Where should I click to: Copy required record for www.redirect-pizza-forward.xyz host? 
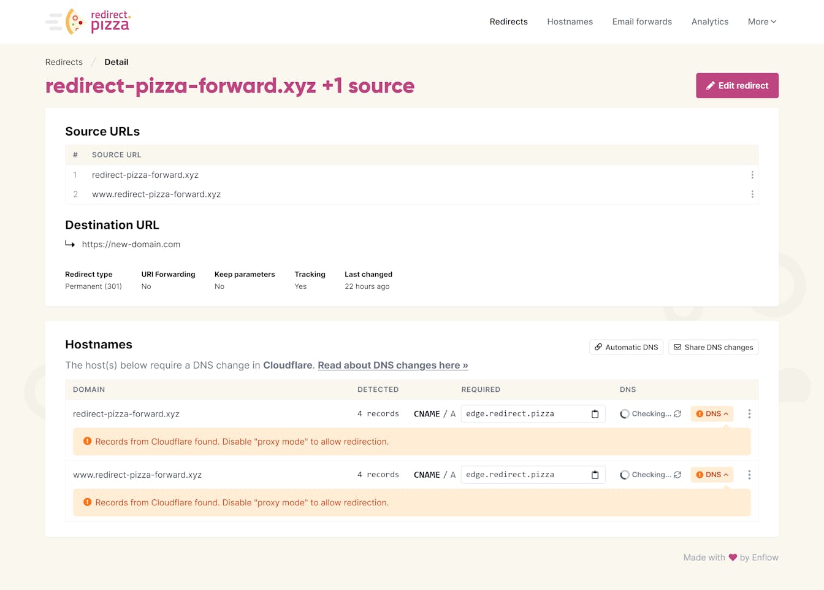pyautogui.click(x=595, y=475)
